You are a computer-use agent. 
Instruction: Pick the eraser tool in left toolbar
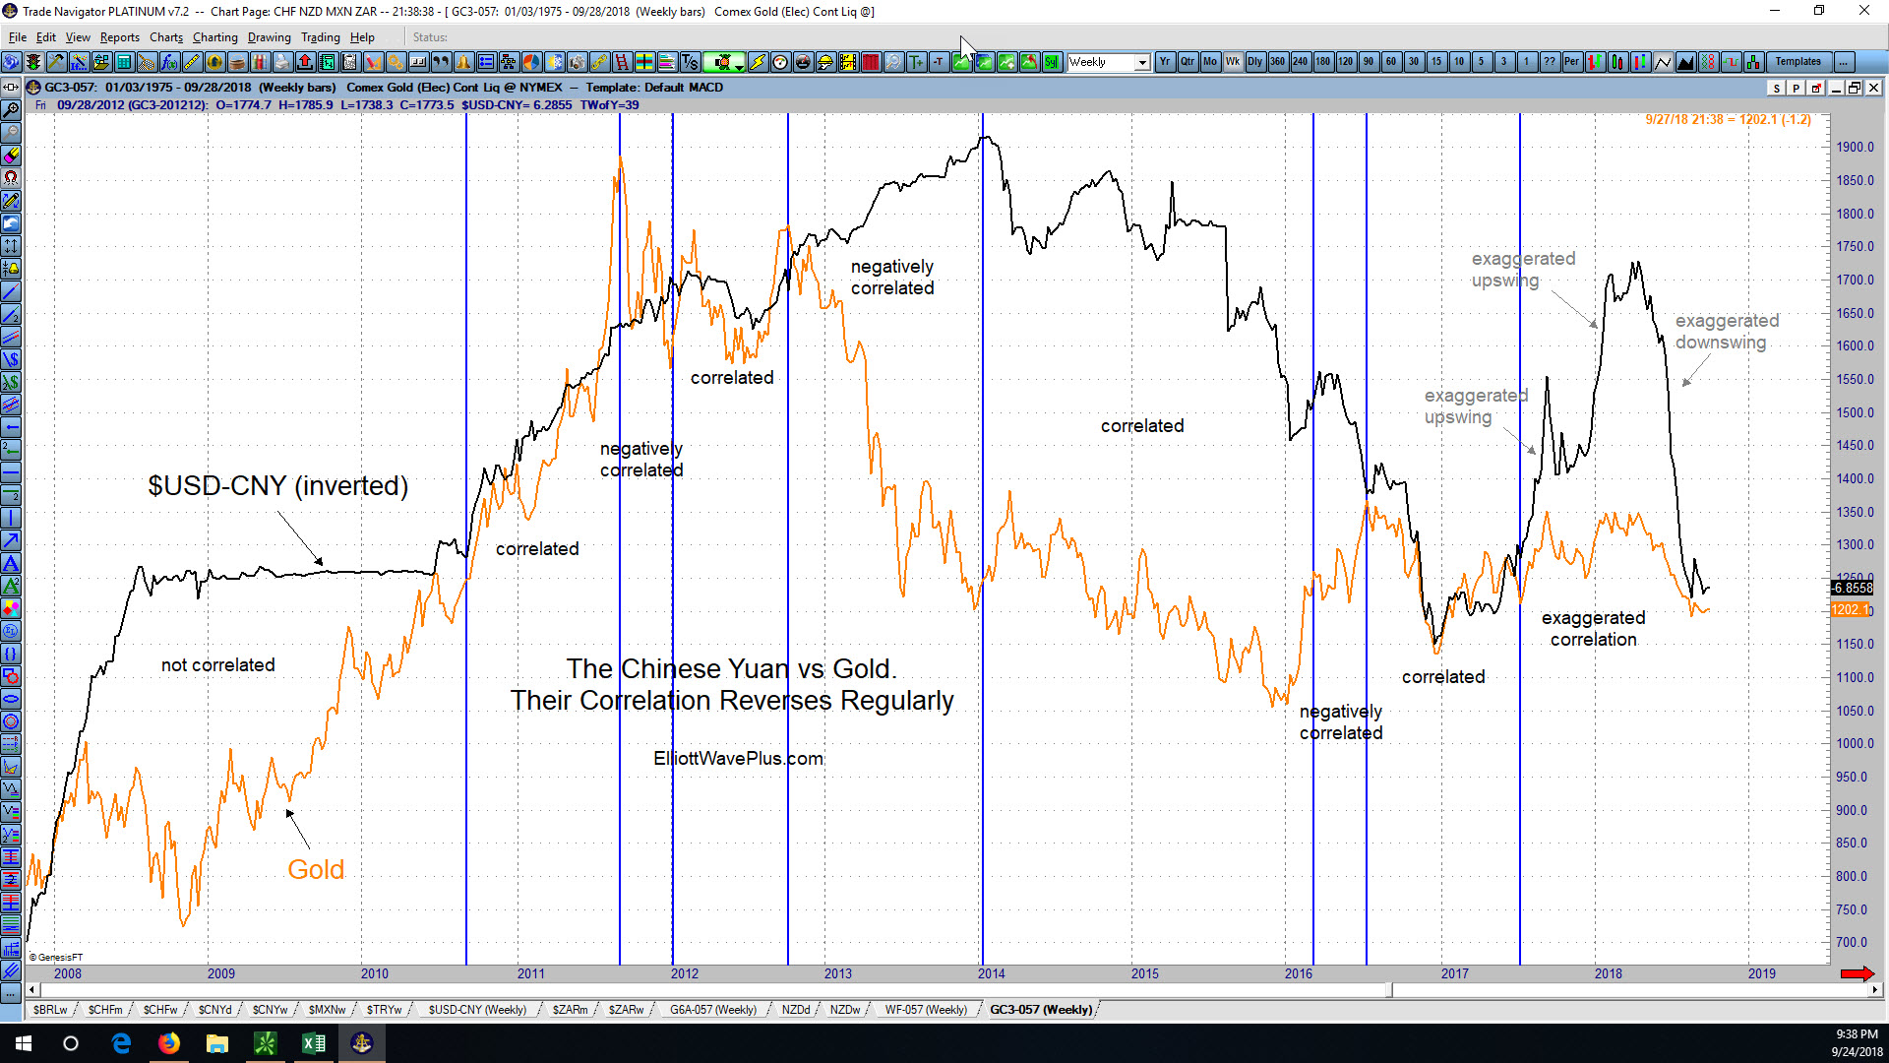11,155
